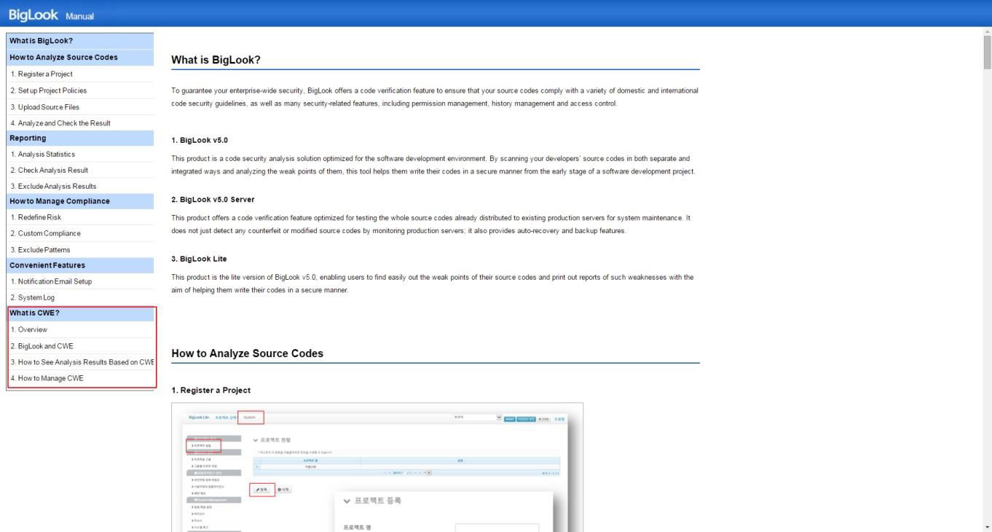The width and height of the screenshot is (992, 532).
Task: Click the 'Manual' label in header
Action: (79, 16)
